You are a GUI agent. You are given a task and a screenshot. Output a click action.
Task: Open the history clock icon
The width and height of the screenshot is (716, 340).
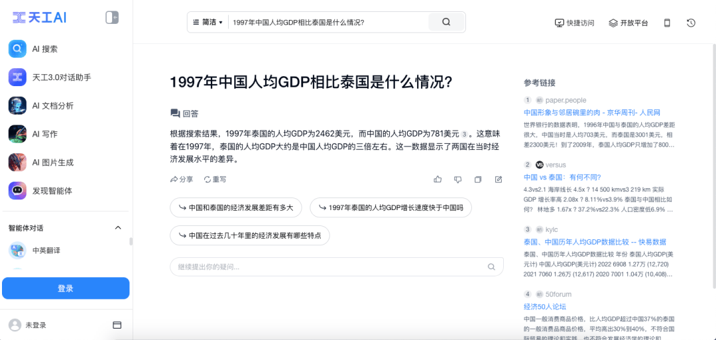pyautogui.click(x=691, y=23)
